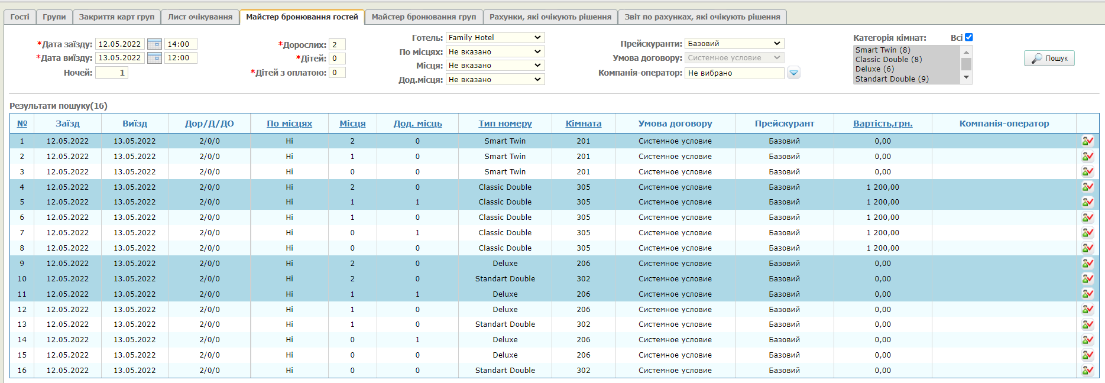Click booking icon in row 16

tap(1087, 371)
